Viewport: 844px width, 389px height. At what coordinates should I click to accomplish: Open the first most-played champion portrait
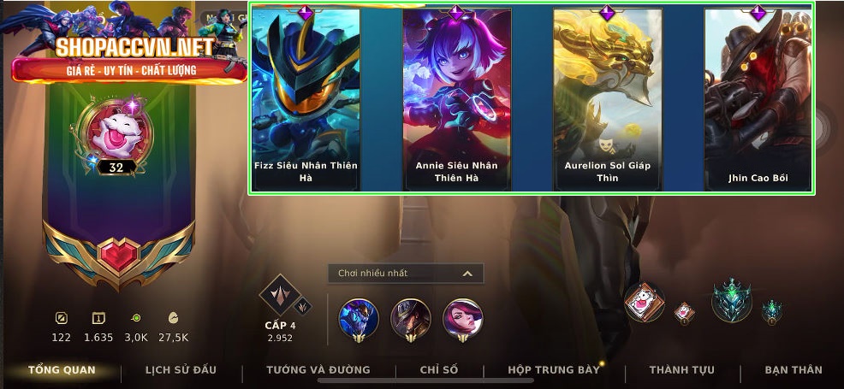pyautogui.click(x=359, y=319)
